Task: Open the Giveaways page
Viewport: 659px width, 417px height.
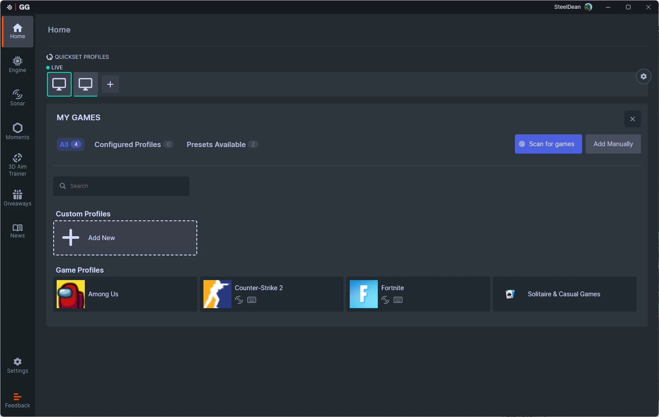Action: click(18, 198)
